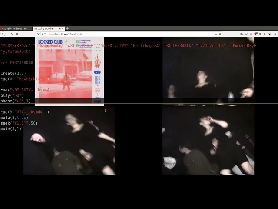Open the browser home page icon

[x=17, y=34]
